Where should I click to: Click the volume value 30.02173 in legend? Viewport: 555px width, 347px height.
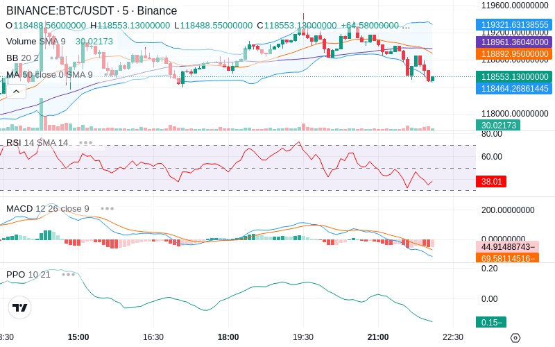point(94,42)
